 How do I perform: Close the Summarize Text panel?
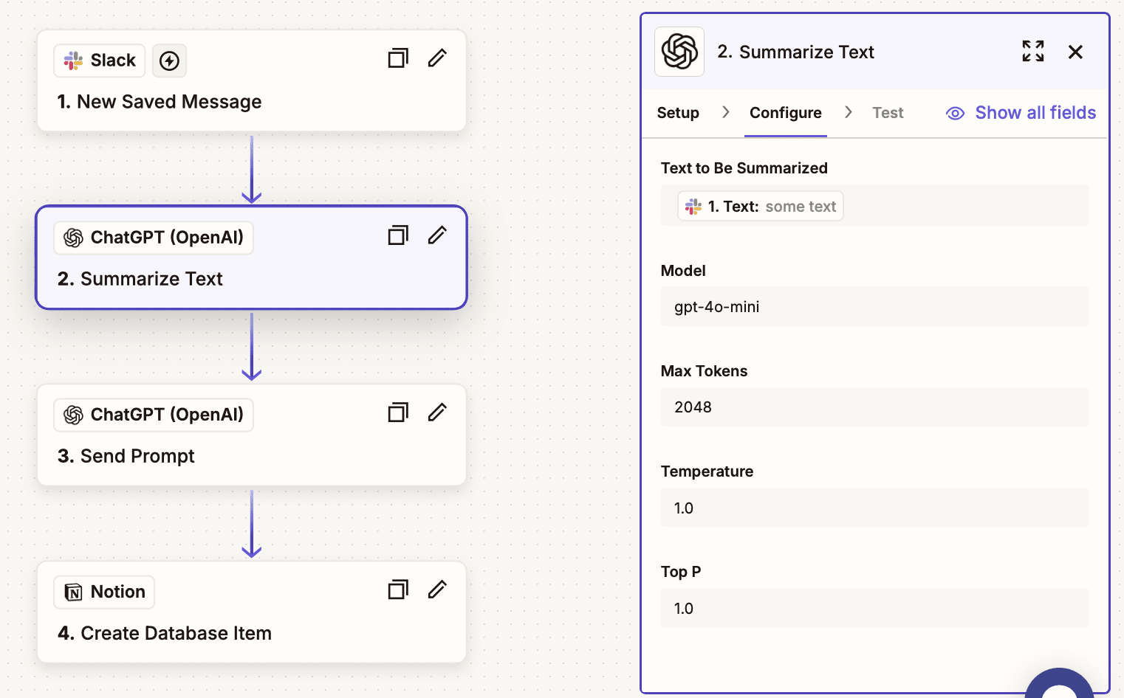(x=1075, y=52)
